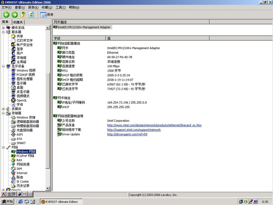The height and width of the screenshot is (205, 273).
Task: Go up one level with the Up arrow icon
Action: point(23,14)
